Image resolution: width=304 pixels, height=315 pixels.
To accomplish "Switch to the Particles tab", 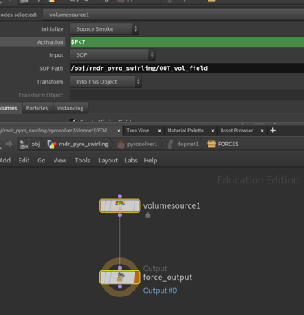I will tap(37, 108).
